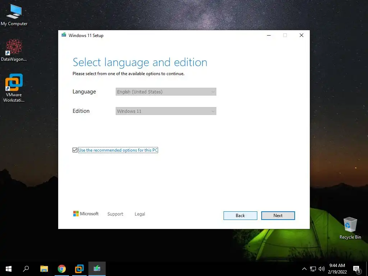Click the Show desktop strip on taskbar edge

(367, 269)
